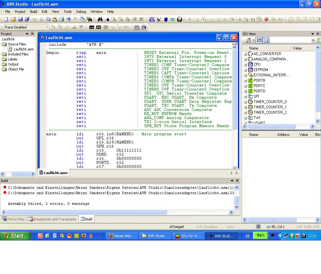This screenshot has width=321, height=274.
Task: Save the file with the floppy icon
Action: (x=20, y=19)
